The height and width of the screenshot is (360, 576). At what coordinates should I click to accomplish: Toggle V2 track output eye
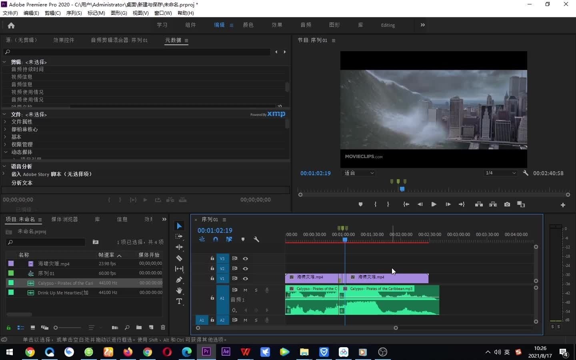click(x=245, y=268)
